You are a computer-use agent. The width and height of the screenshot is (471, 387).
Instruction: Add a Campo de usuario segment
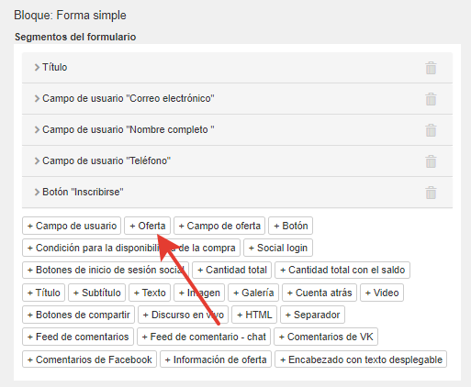(72, 226)
